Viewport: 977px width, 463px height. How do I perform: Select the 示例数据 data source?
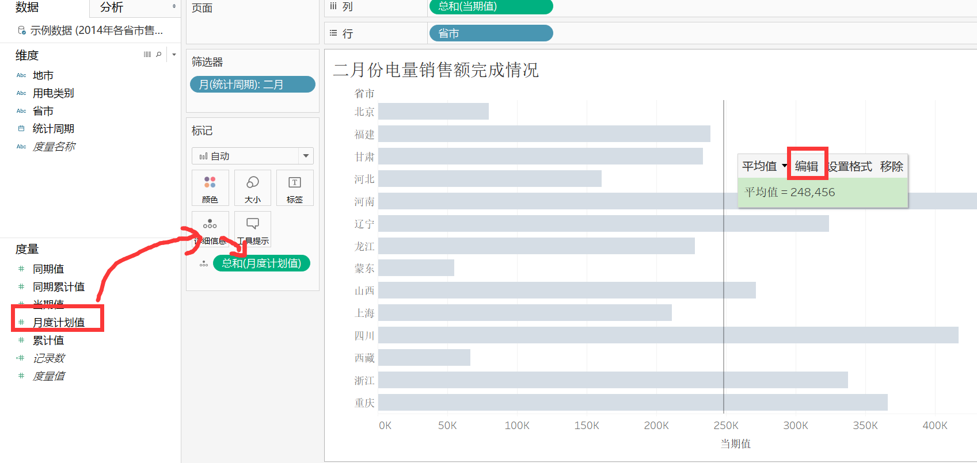click(96, 30)
